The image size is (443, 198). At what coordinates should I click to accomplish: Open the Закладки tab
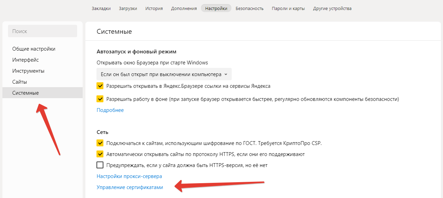click(101, 9)
